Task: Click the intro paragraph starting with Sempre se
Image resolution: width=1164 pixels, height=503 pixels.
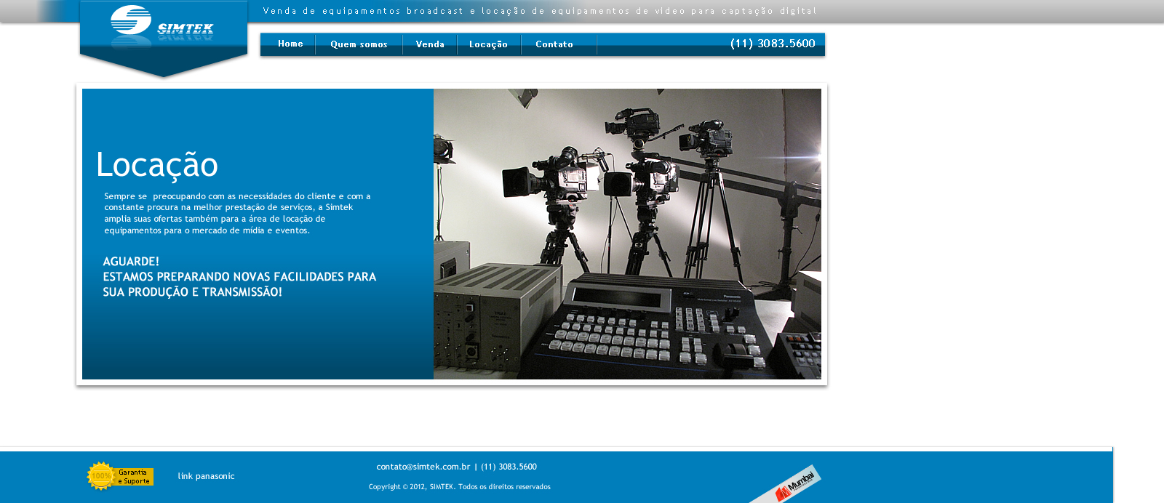Action: point(237,213)
